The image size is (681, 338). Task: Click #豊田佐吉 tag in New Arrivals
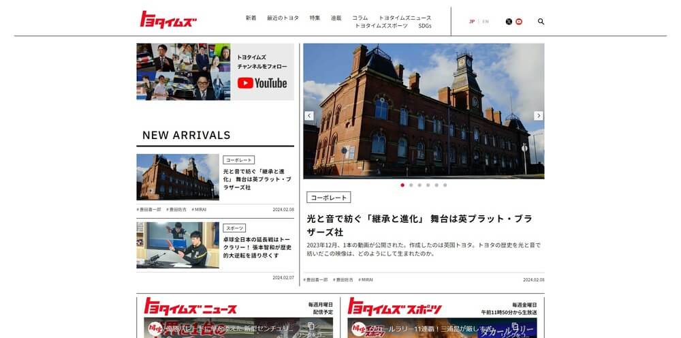click(176, 209)
